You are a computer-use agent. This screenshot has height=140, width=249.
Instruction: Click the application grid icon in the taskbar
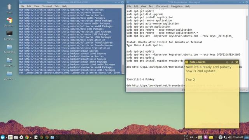(x=11, y=137)
